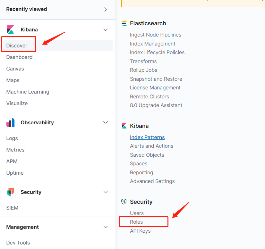Open Index Patterns link
The image size is (265, 249).
pos(147,137)
